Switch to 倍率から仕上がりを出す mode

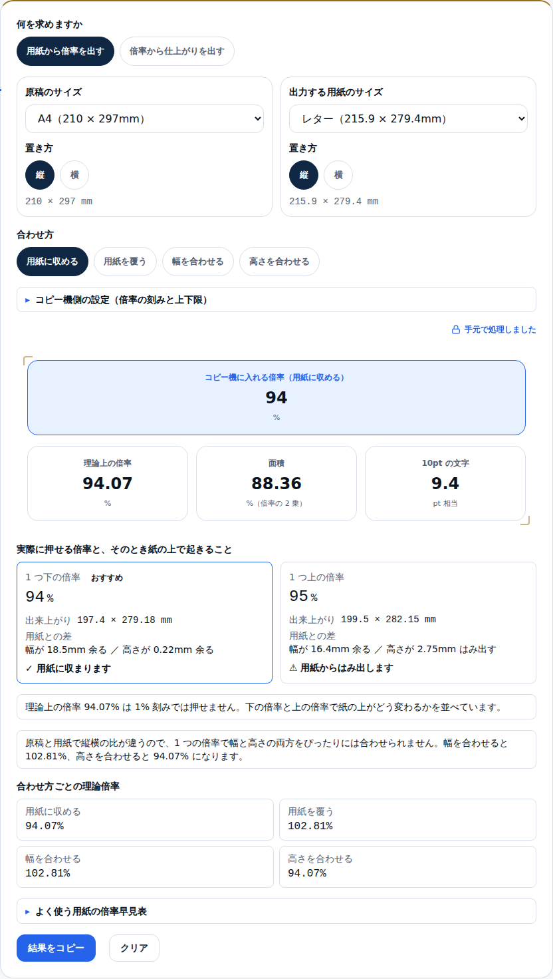(177, 51)
